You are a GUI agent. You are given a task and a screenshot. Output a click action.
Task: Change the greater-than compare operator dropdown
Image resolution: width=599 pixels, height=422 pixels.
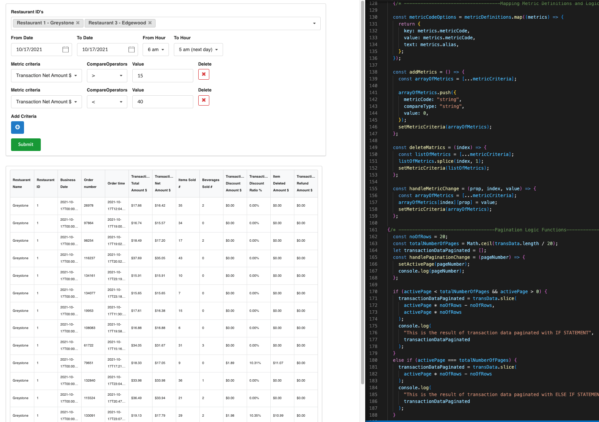tap(107, 75)
